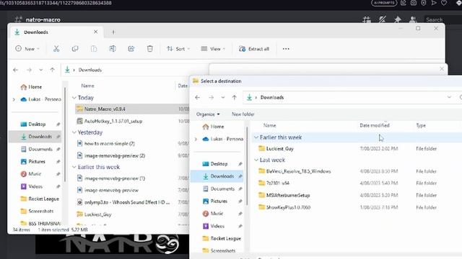
Task: Select AutoHotkey_1.1.37.01_setup file
Action: pos(113,121)
